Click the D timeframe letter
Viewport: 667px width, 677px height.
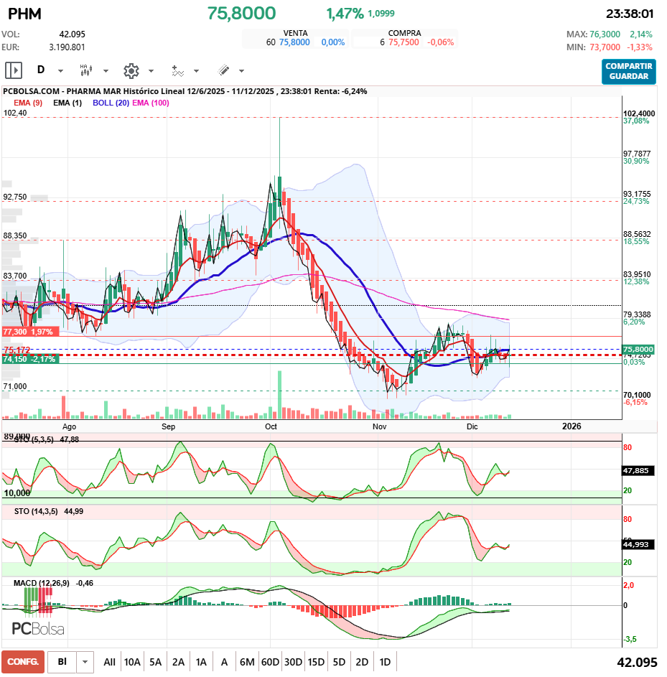coord(41,70)
